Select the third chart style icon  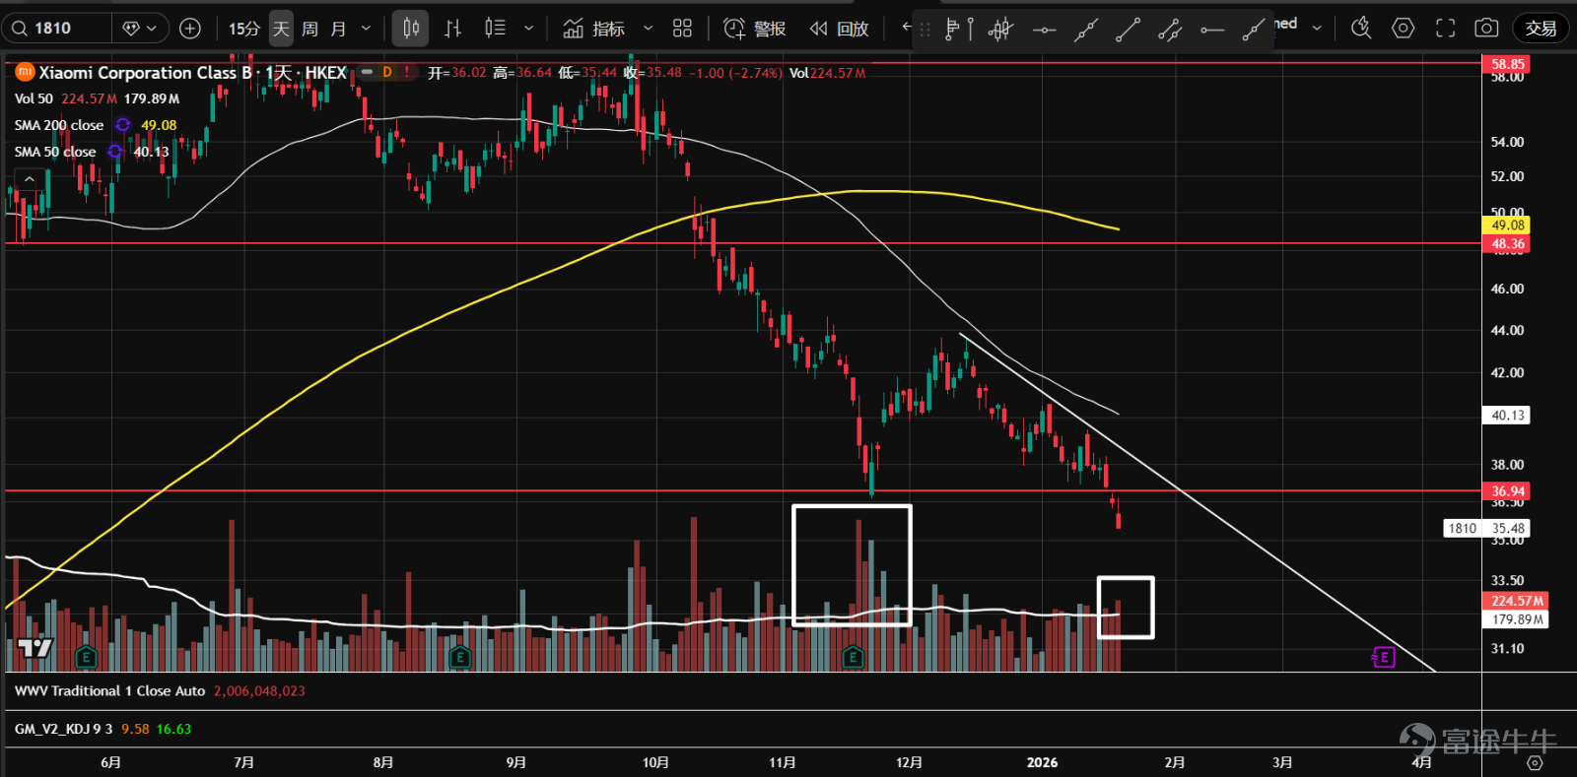pos(495,29)
